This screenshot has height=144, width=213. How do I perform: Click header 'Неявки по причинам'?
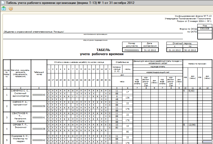197,64
